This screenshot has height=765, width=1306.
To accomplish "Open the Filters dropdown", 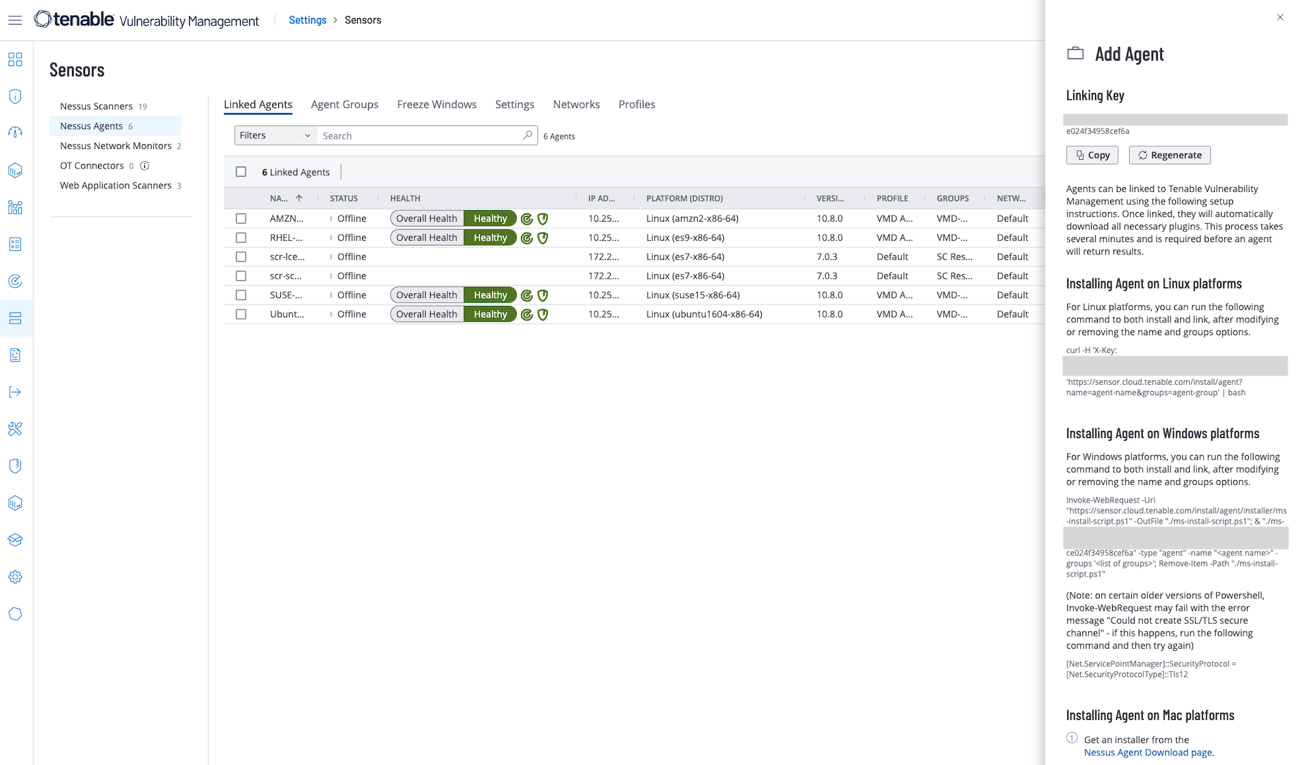I will tap(275, 135).
